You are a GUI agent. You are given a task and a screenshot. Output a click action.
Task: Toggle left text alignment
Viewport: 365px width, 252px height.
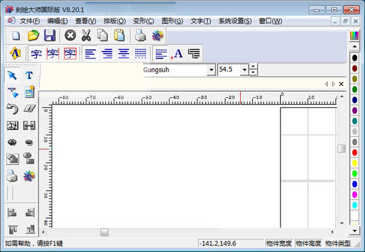(x=90, y=54)
